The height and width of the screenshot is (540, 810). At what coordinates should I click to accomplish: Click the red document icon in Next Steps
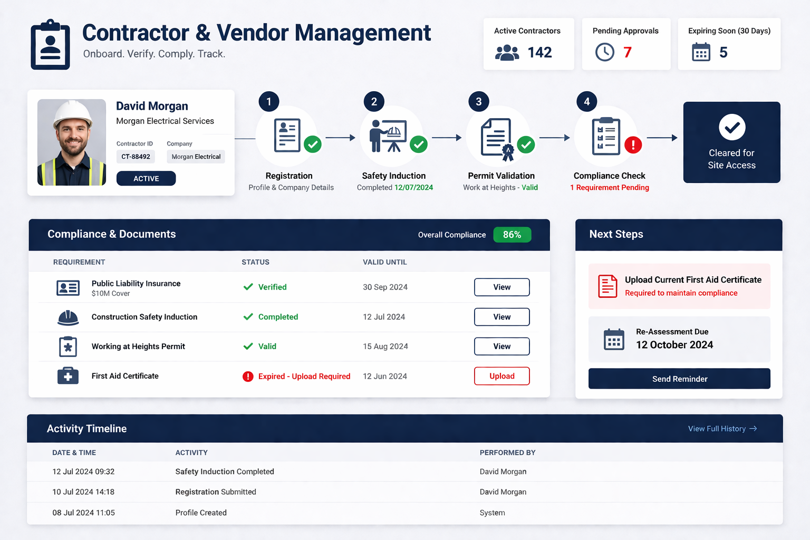(607, 286)
